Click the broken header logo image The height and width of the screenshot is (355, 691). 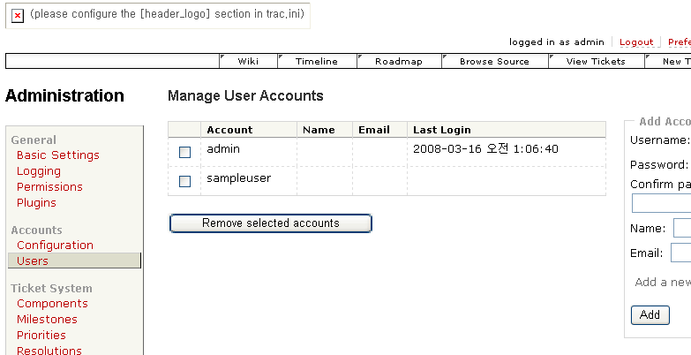point(18,16)
